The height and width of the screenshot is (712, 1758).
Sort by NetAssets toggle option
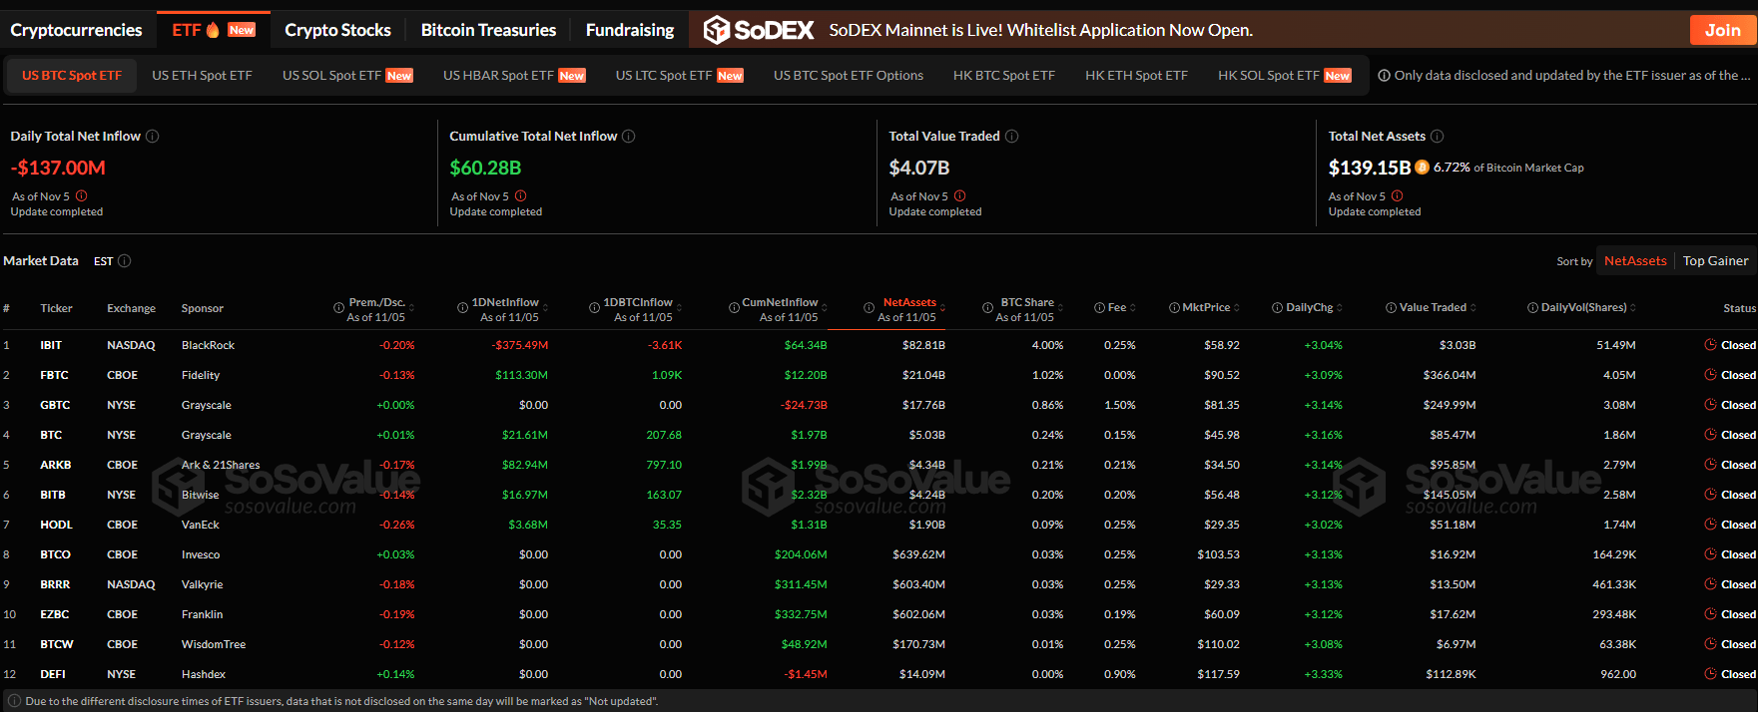1634,261
